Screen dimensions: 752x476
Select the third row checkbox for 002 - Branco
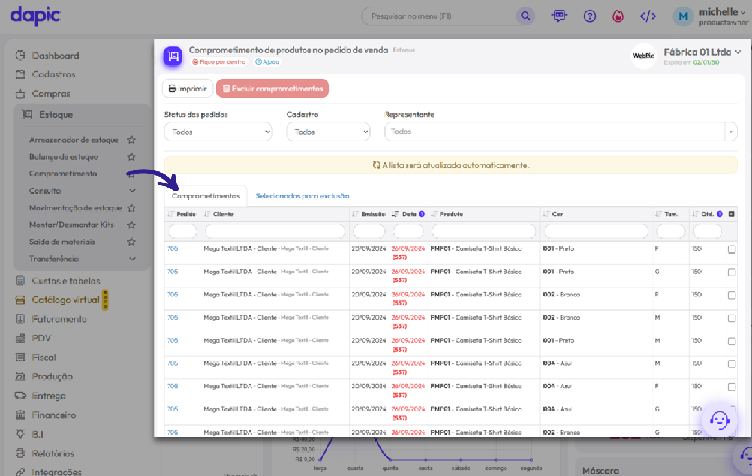tap(732, 296)
